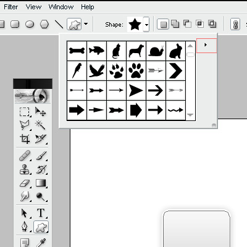This screenshot has height=247, width=247.
Task: Select the Move tool
Action: pyautogui.click(x=40, y=112)
